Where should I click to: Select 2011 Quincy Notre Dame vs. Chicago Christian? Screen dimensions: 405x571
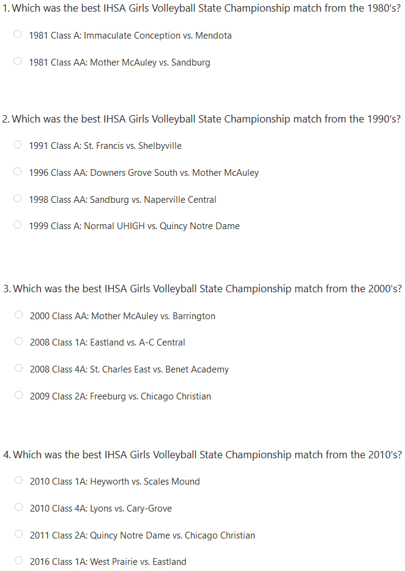(18, 534)
